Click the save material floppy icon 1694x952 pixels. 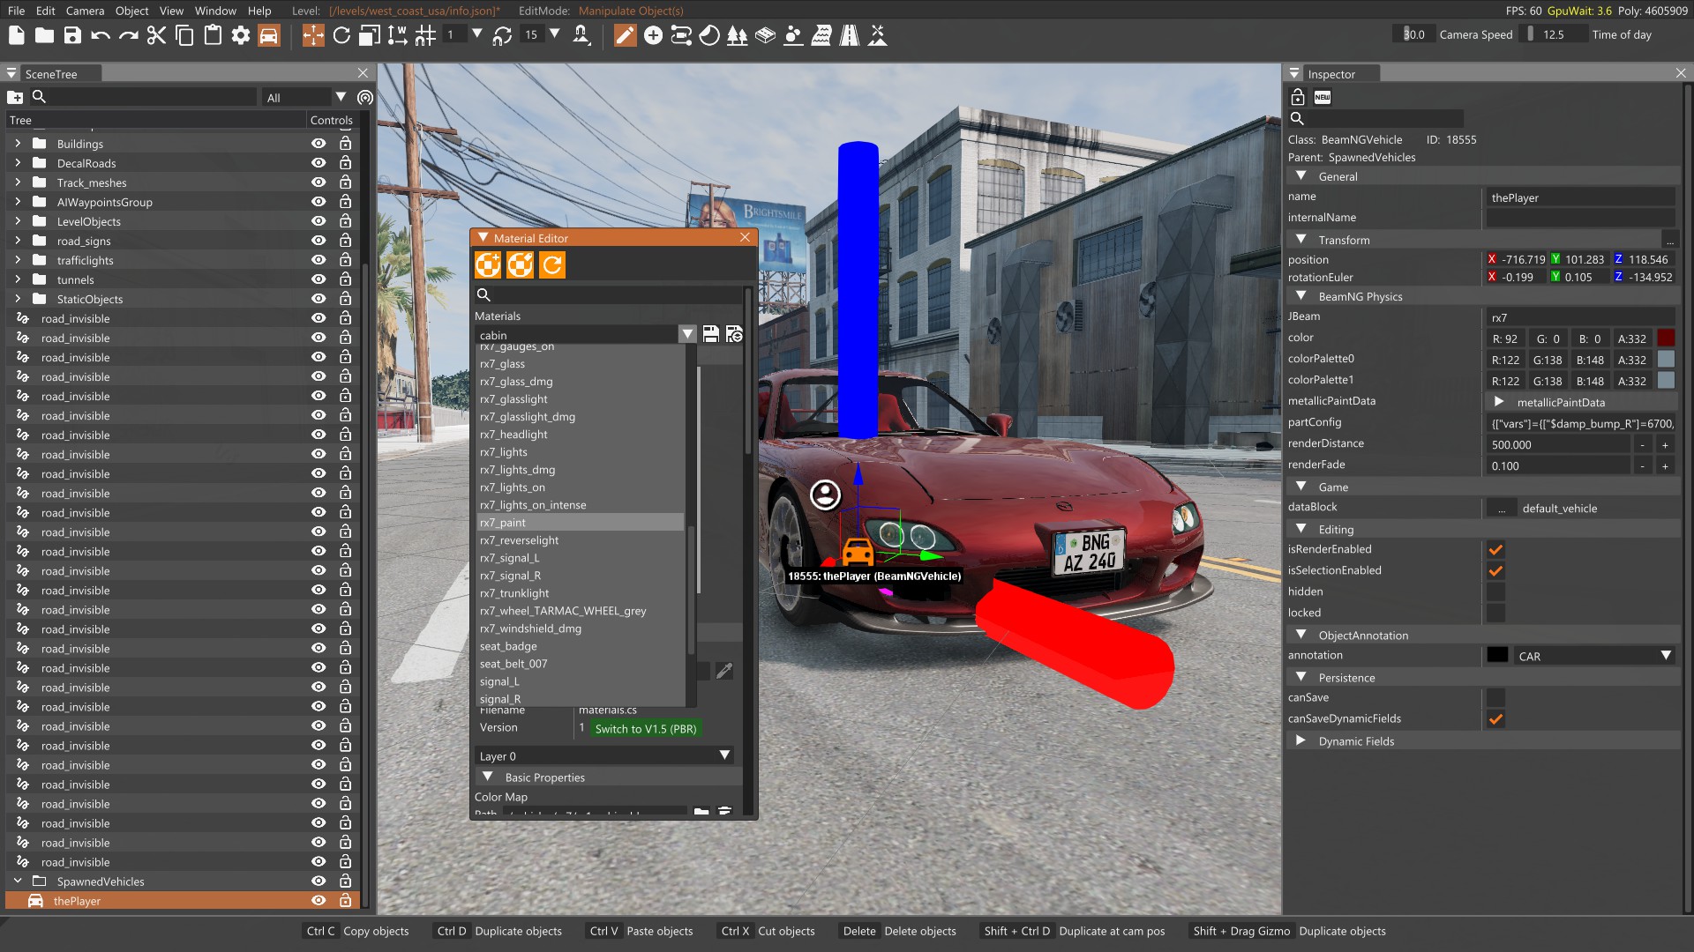[x=710, y=334]
